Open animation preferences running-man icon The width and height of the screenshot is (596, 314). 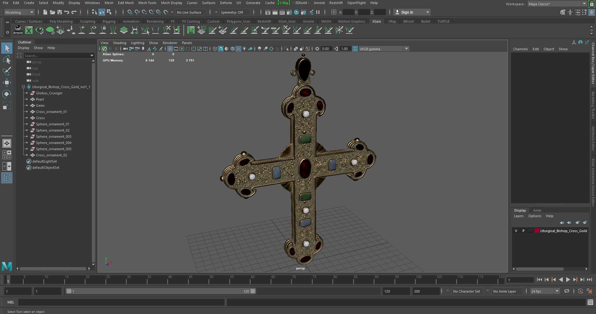[589, 291]
